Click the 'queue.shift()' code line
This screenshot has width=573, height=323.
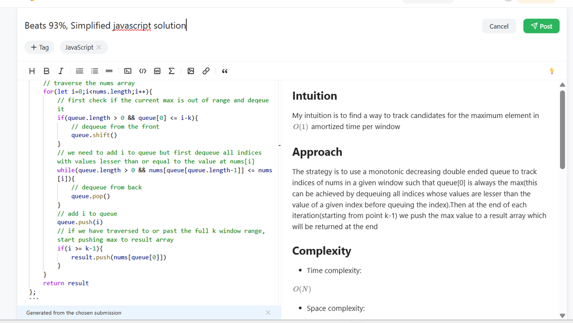pos(94,135)
